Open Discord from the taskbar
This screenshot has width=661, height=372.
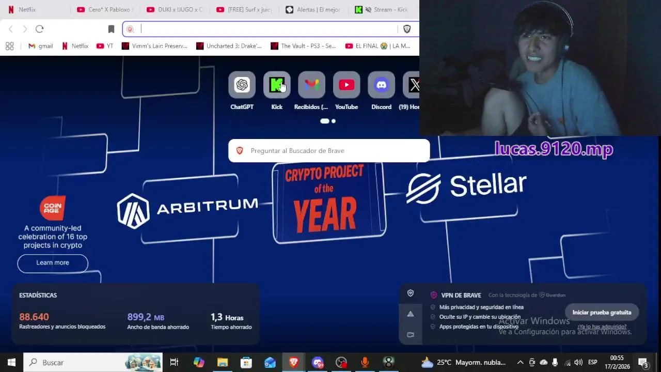318,363
